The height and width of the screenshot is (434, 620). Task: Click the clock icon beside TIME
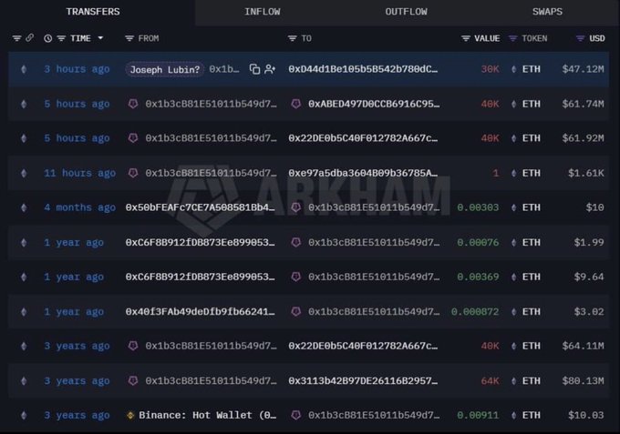coord(47,38)
